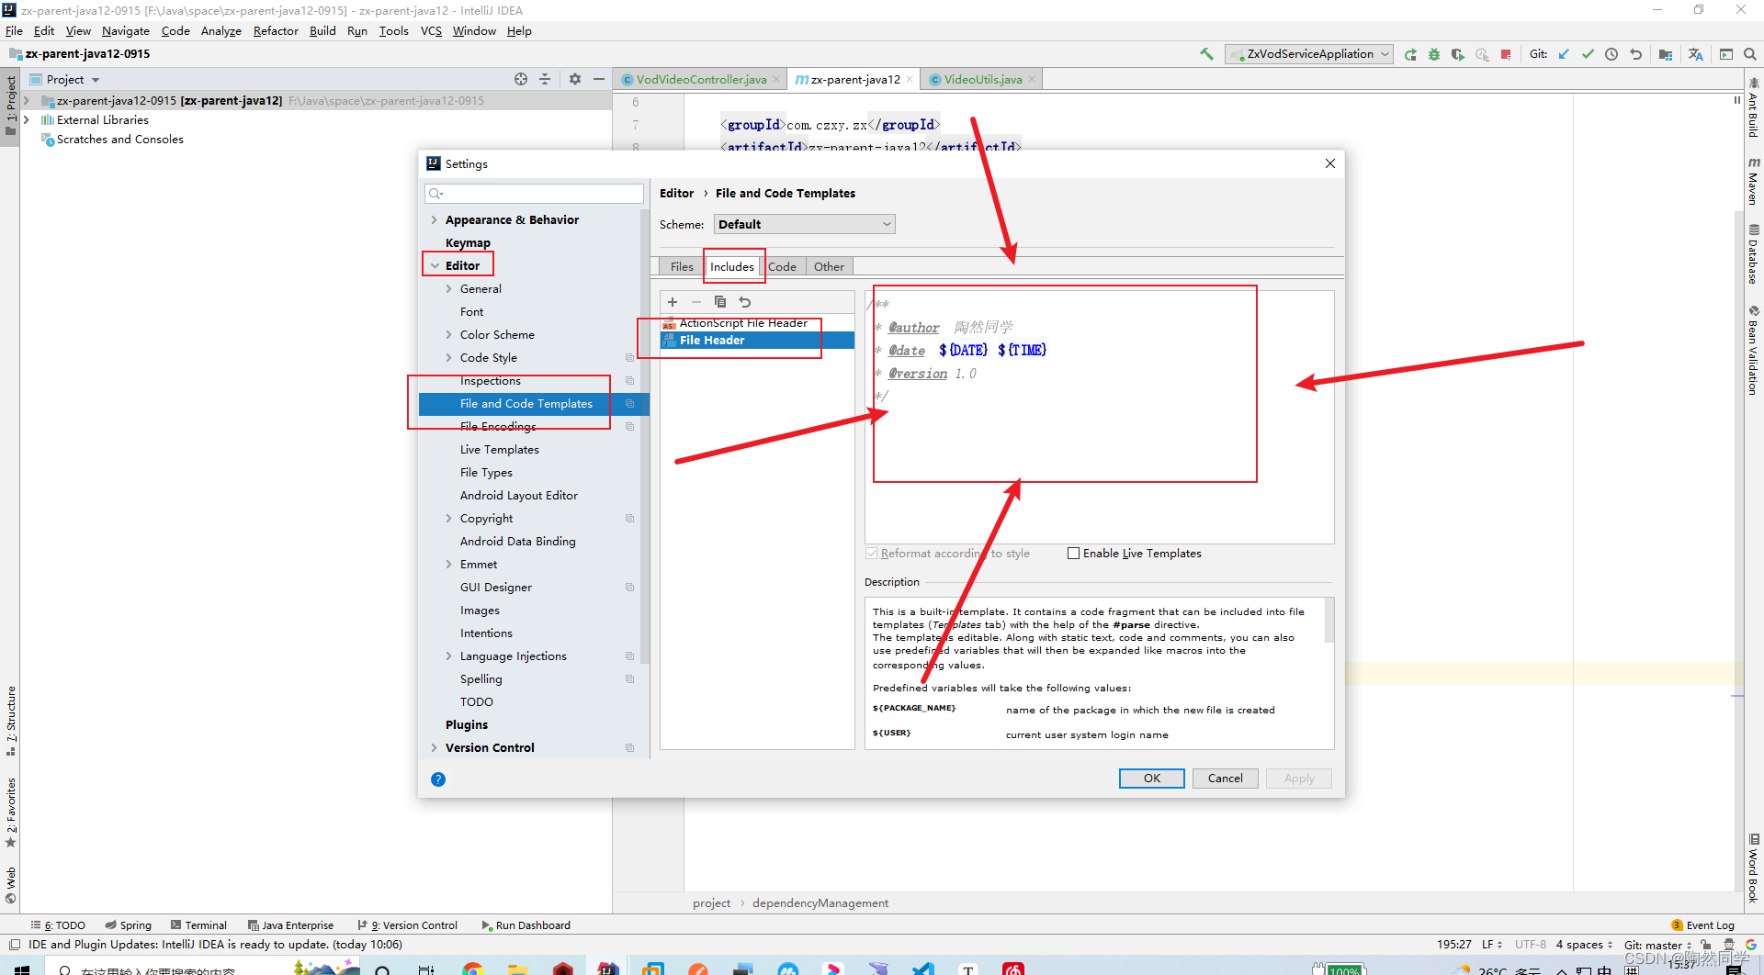Toggle Enable Live Templates checkbox
The width and height of the screenshot is (1764, 975).
click(x=1073, y=554)
